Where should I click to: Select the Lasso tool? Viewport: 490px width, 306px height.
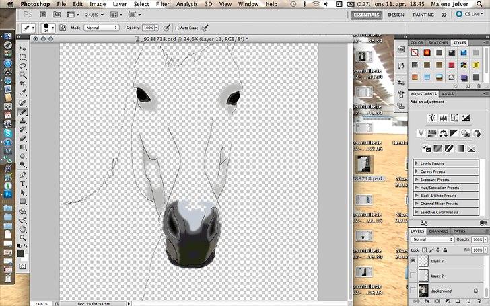tap(22, 67)
